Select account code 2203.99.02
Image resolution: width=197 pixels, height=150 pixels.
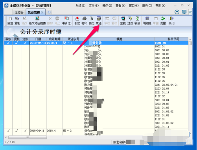point(162,104)
